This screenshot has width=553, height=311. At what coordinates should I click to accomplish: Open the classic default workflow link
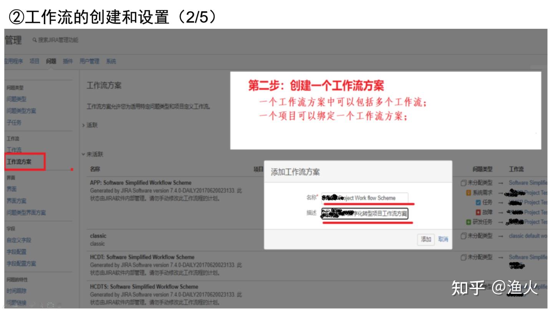pos(528,236)
